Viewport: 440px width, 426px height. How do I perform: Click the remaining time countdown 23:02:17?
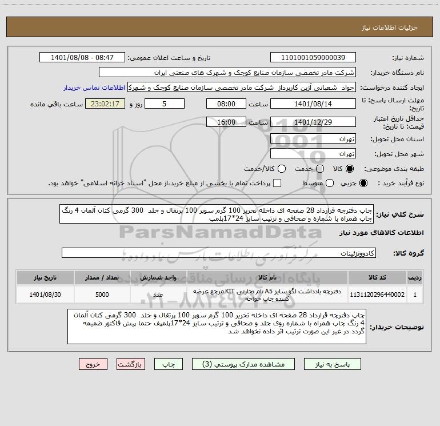point(105,103)
